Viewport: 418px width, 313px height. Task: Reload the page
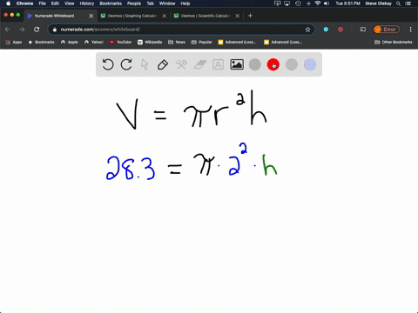[37, 30]
